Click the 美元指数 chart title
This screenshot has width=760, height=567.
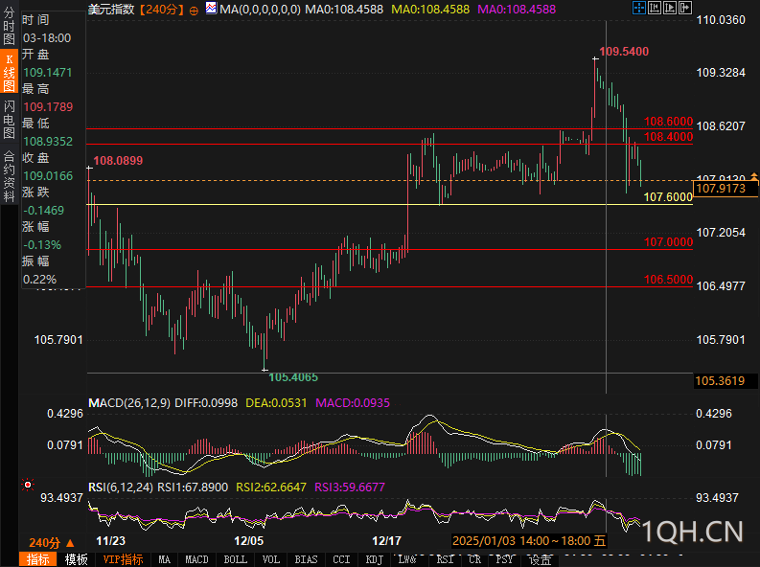tap(111, 10)
